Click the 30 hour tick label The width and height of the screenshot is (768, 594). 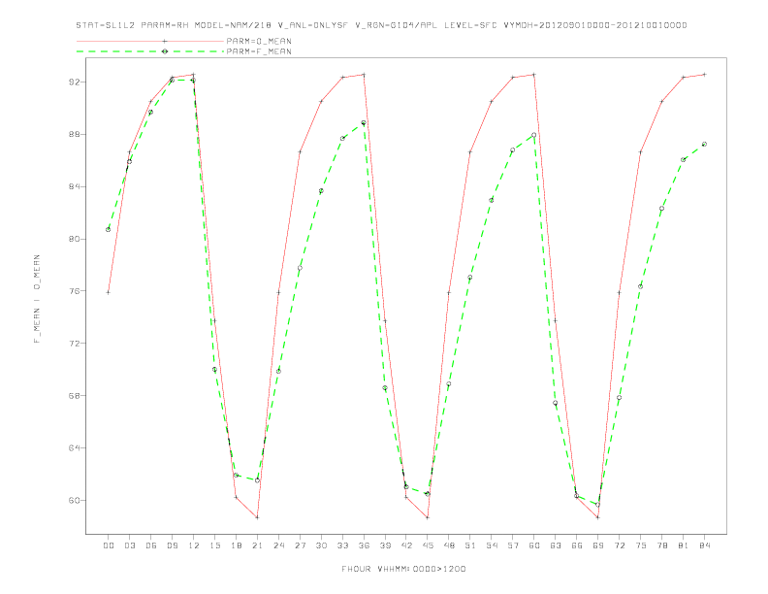click(x=321, y=545)
